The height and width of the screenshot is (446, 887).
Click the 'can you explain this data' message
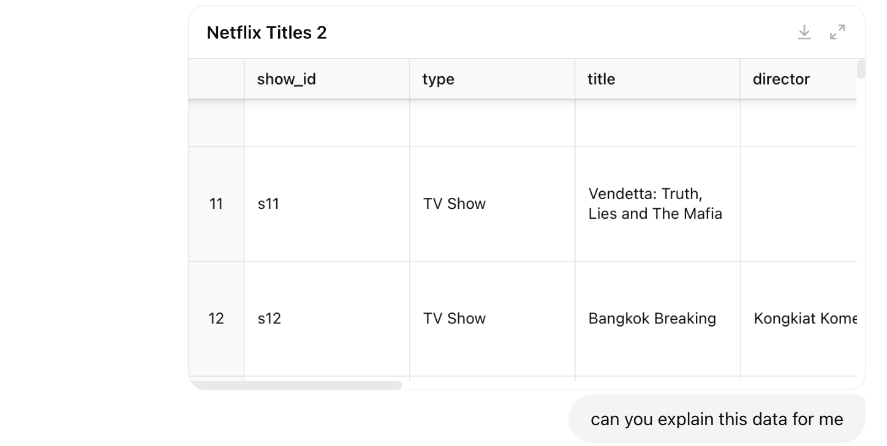point(716,419)
